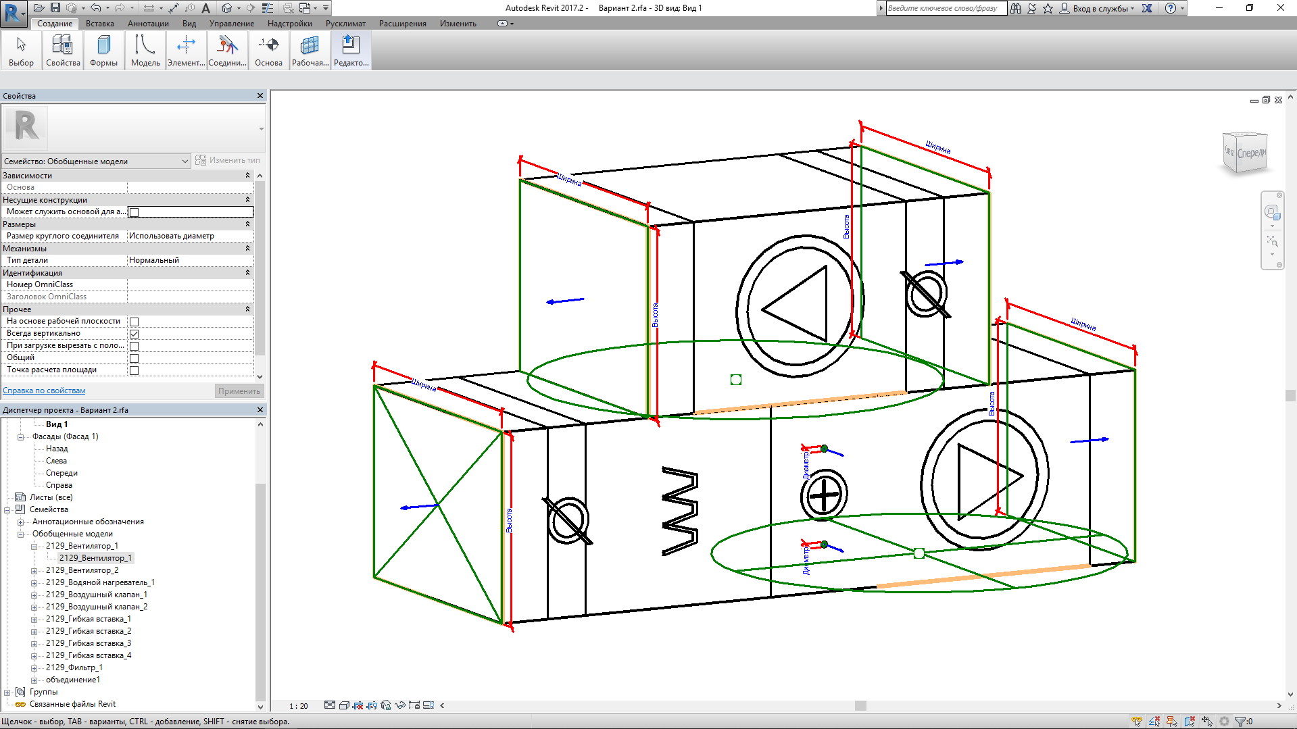Open the Основа ribbon panel
The height and width of the screenshot is (729, 1297).
click(268, 51)
